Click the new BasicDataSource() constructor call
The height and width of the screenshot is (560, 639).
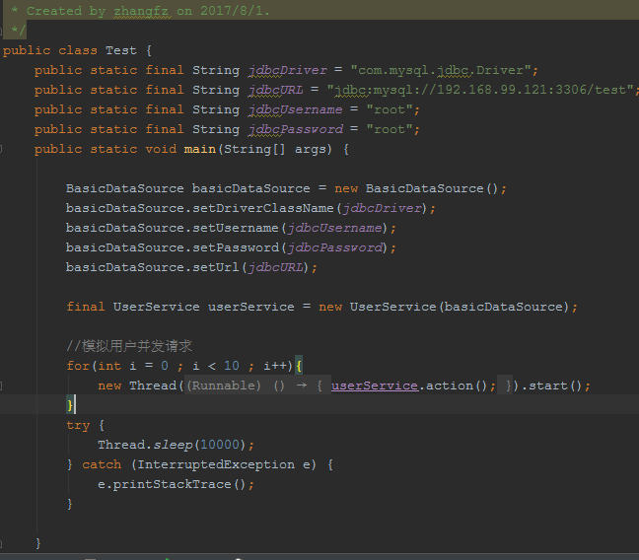click(416, 188)
